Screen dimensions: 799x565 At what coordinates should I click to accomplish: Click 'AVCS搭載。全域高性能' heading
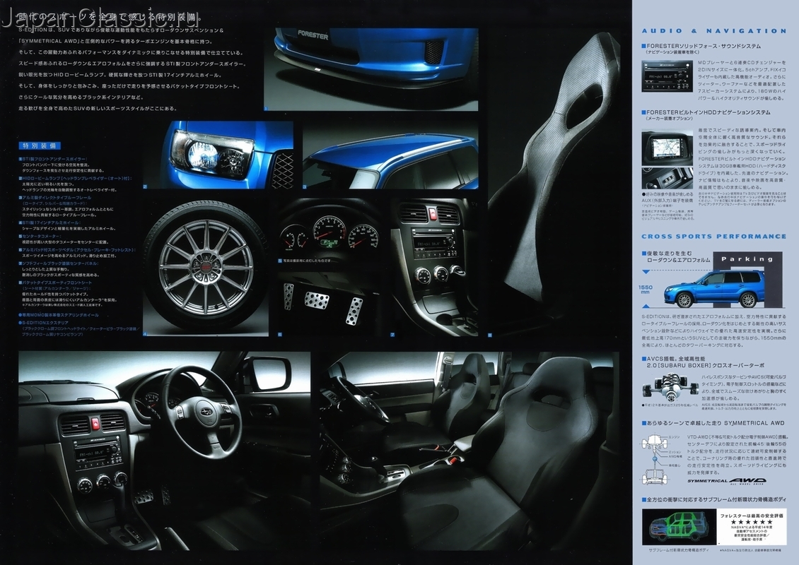pos(677,359)
